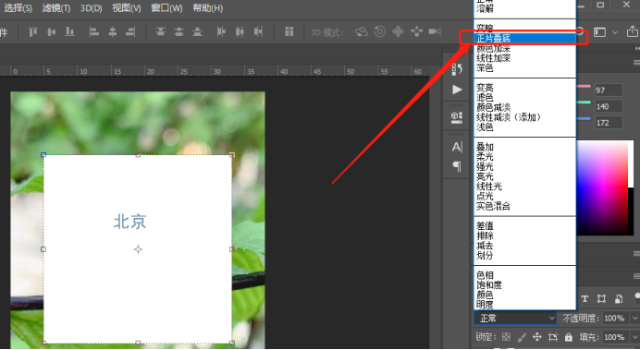The height and width of the screenshot is (350, 640).
Task: Open the 填充 slider dropdown arrow
Action: tap(635, 337)
